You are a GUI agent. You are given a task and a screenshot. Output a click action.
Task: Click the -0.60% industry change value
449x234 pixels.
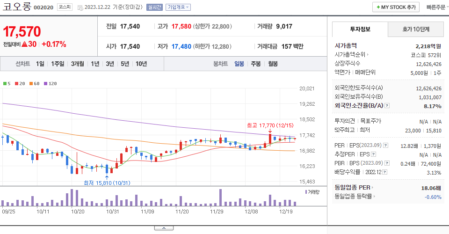coord(433,197)
